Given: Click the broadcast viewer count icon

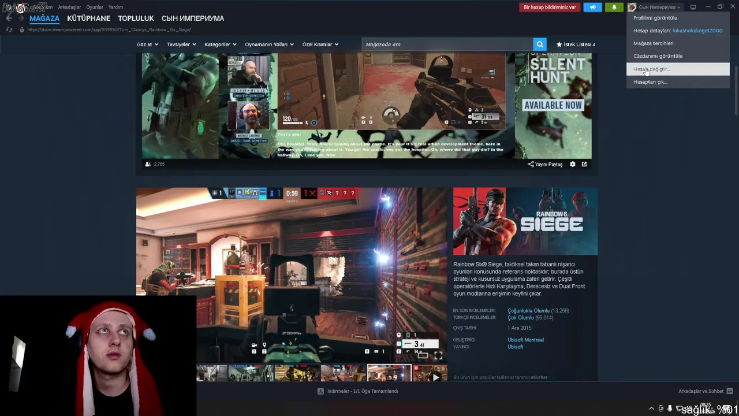Looking at the screenshot, I should 148,164.
